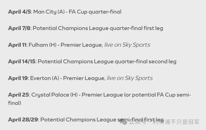This screenshot has width=206, height=130.
Task: Select the Champions League quarter-final first leg text
Action: [x=98, y=28]
